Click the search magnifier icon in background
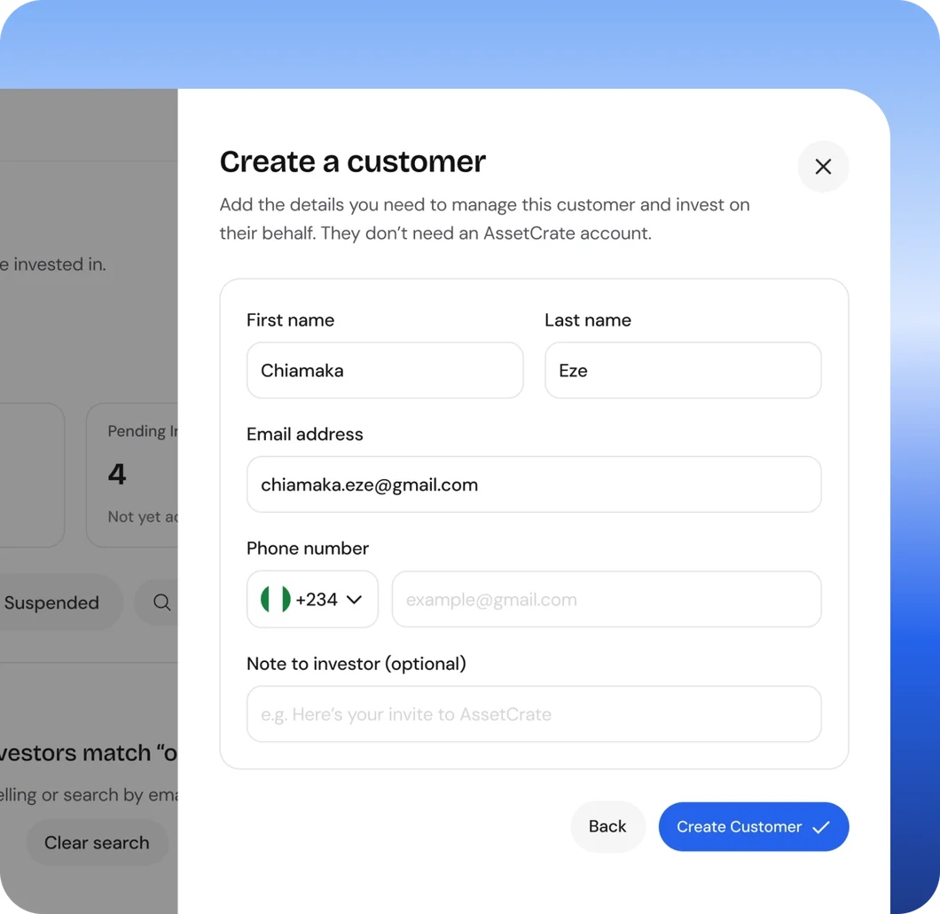This screenshot has width=940, height=914. coord(161,603)
